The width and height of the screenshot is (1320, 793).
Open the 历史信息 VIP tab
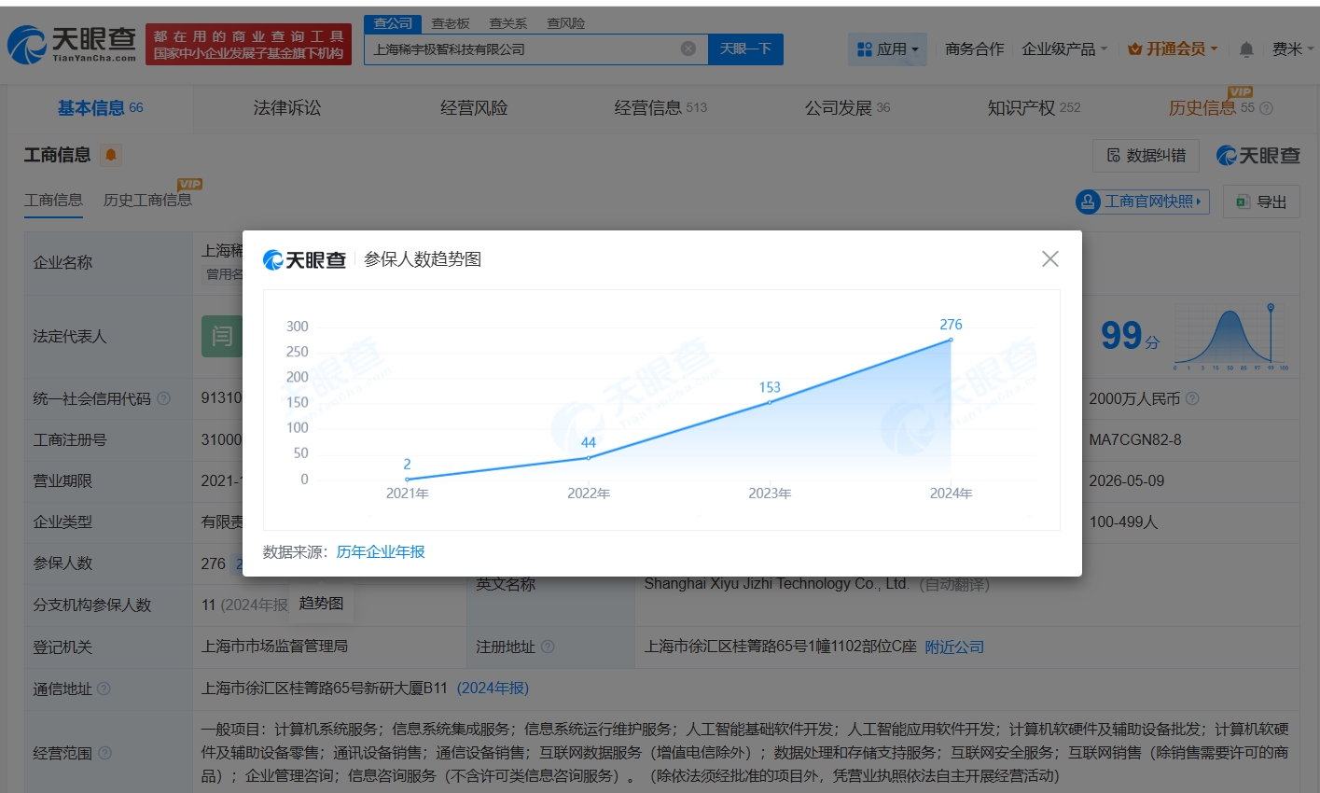(x=1211, y=106)
